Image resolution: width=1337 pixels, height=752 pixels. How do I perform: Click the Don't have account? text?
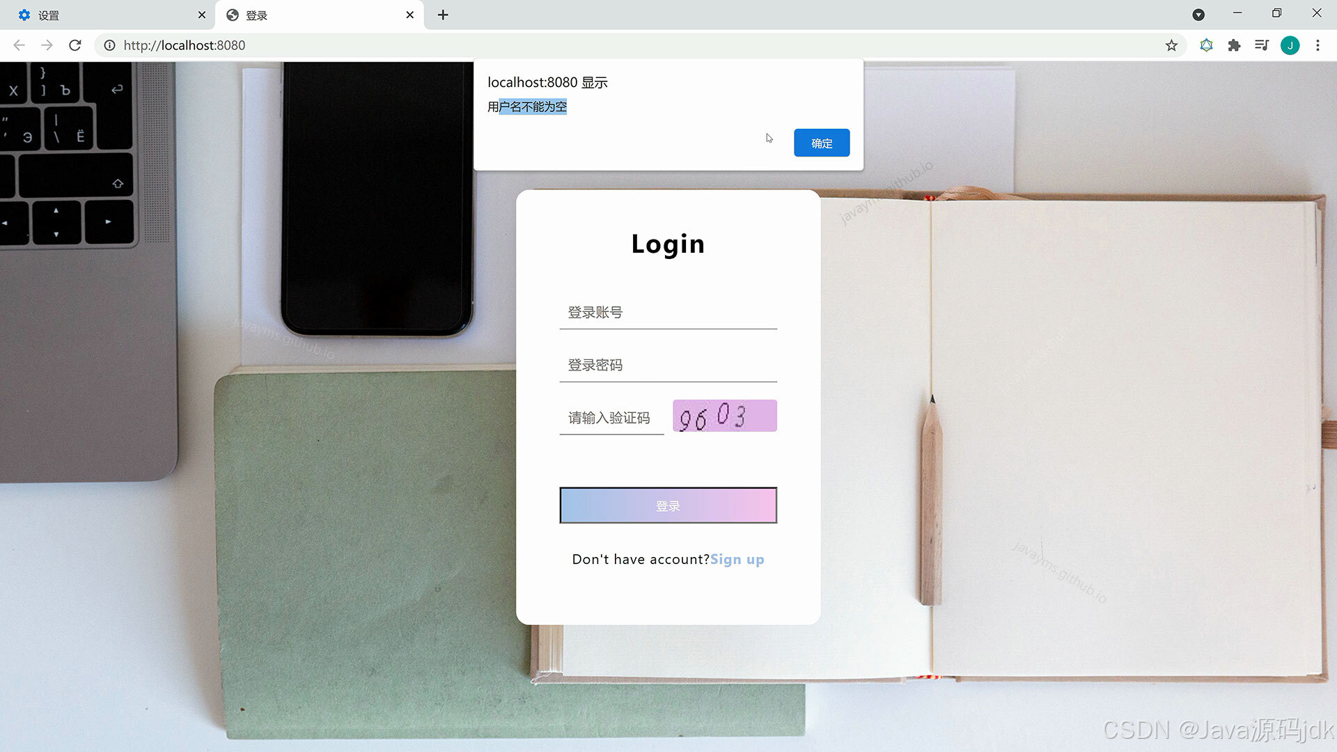641,559
